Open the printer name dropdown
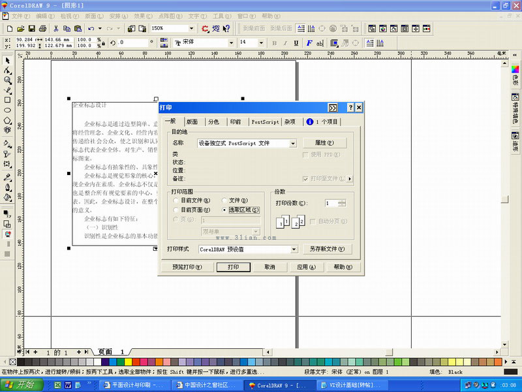 [x=293, y=144]
